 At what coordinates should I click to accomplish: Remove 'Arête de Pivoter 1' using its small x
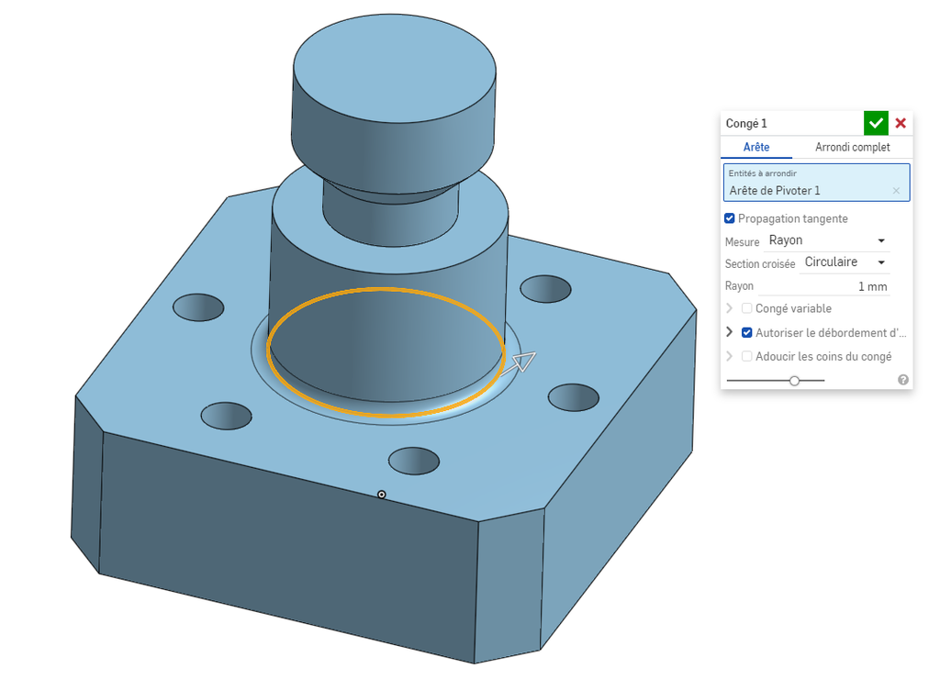[896, 191]
